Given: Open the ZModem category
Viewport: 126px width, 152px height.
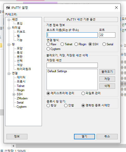Looking at the screenshot, I should click(x=22, y=98).
